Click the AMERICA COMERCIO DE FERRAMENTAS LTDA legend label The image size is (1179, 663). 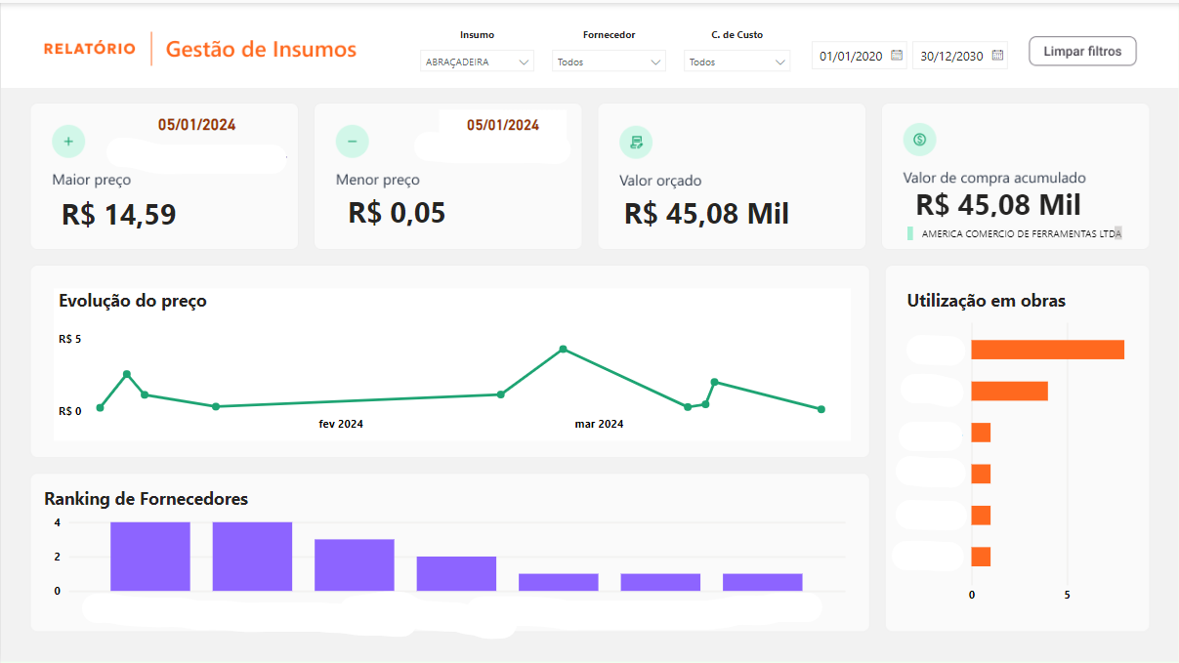click(x=1021, y=233)
